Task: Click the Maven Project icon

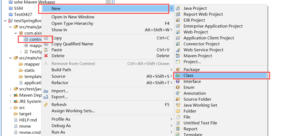Action: point(178,56)
